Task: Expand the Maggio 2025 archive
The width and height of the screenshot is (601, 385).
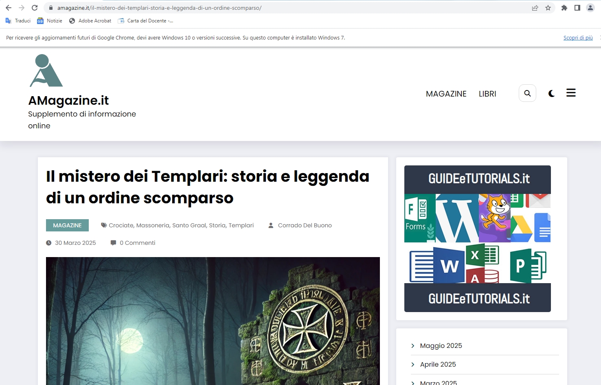Action: coord(441,345)
